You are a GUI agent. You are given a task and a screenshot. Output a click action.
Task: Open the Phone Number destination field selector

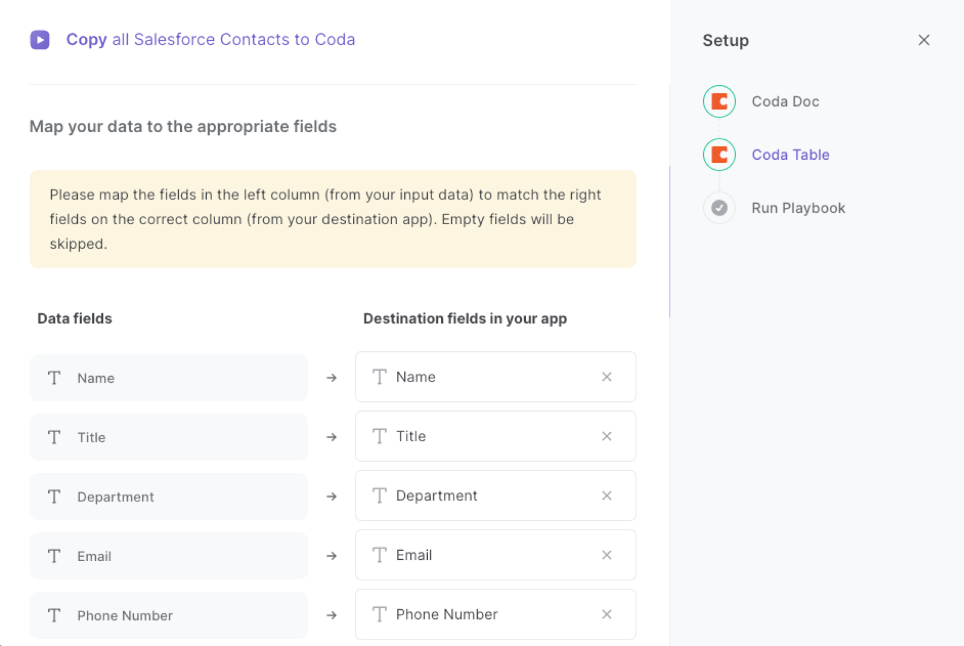pos(495,614)
